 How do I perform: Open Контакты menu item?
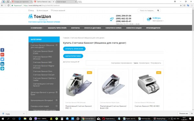coord(75,28)
